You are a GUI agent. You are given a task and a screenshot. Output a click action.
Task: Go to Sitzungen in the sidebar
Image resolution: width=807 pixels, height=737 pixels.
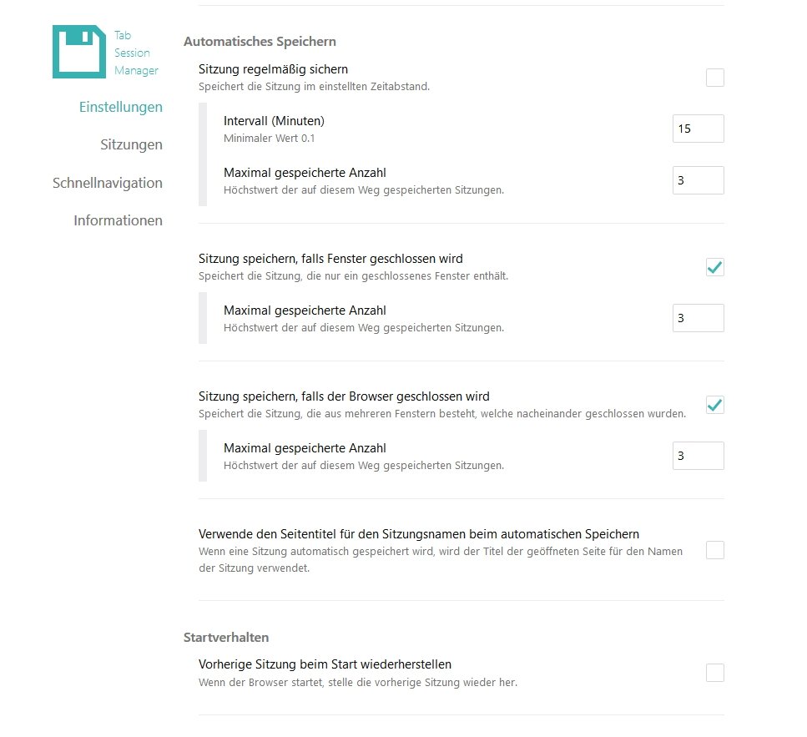point(131,144)
